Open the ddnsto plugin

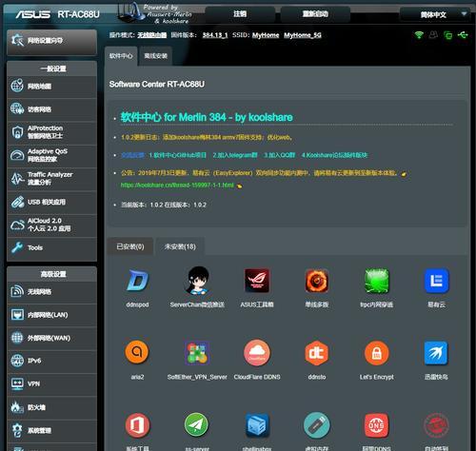(x=317, y=353)
